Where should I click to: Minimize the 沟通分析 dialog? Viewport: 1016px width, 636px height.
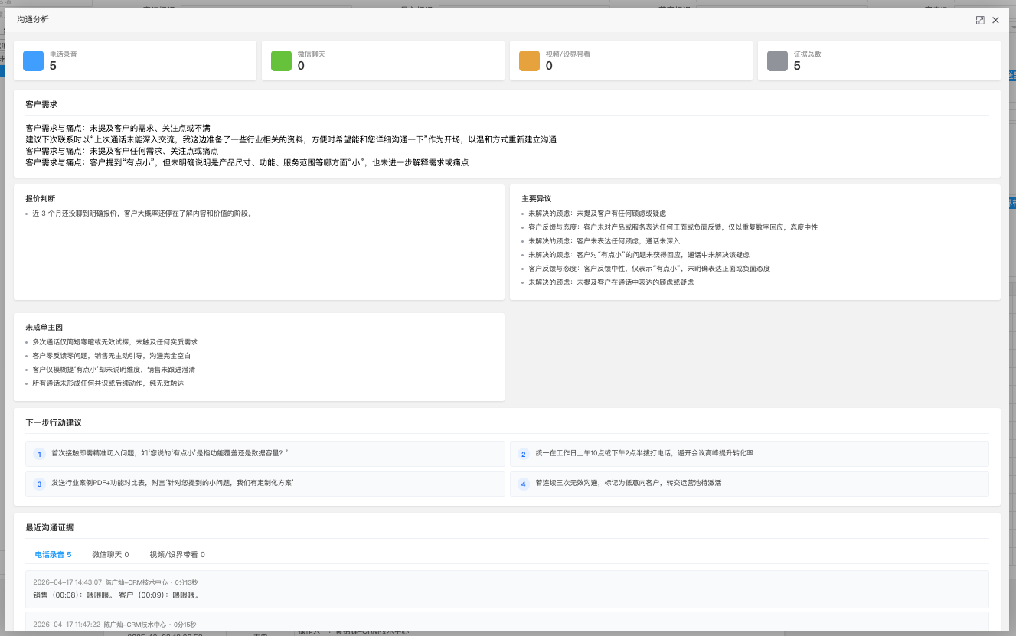[965, 20]
